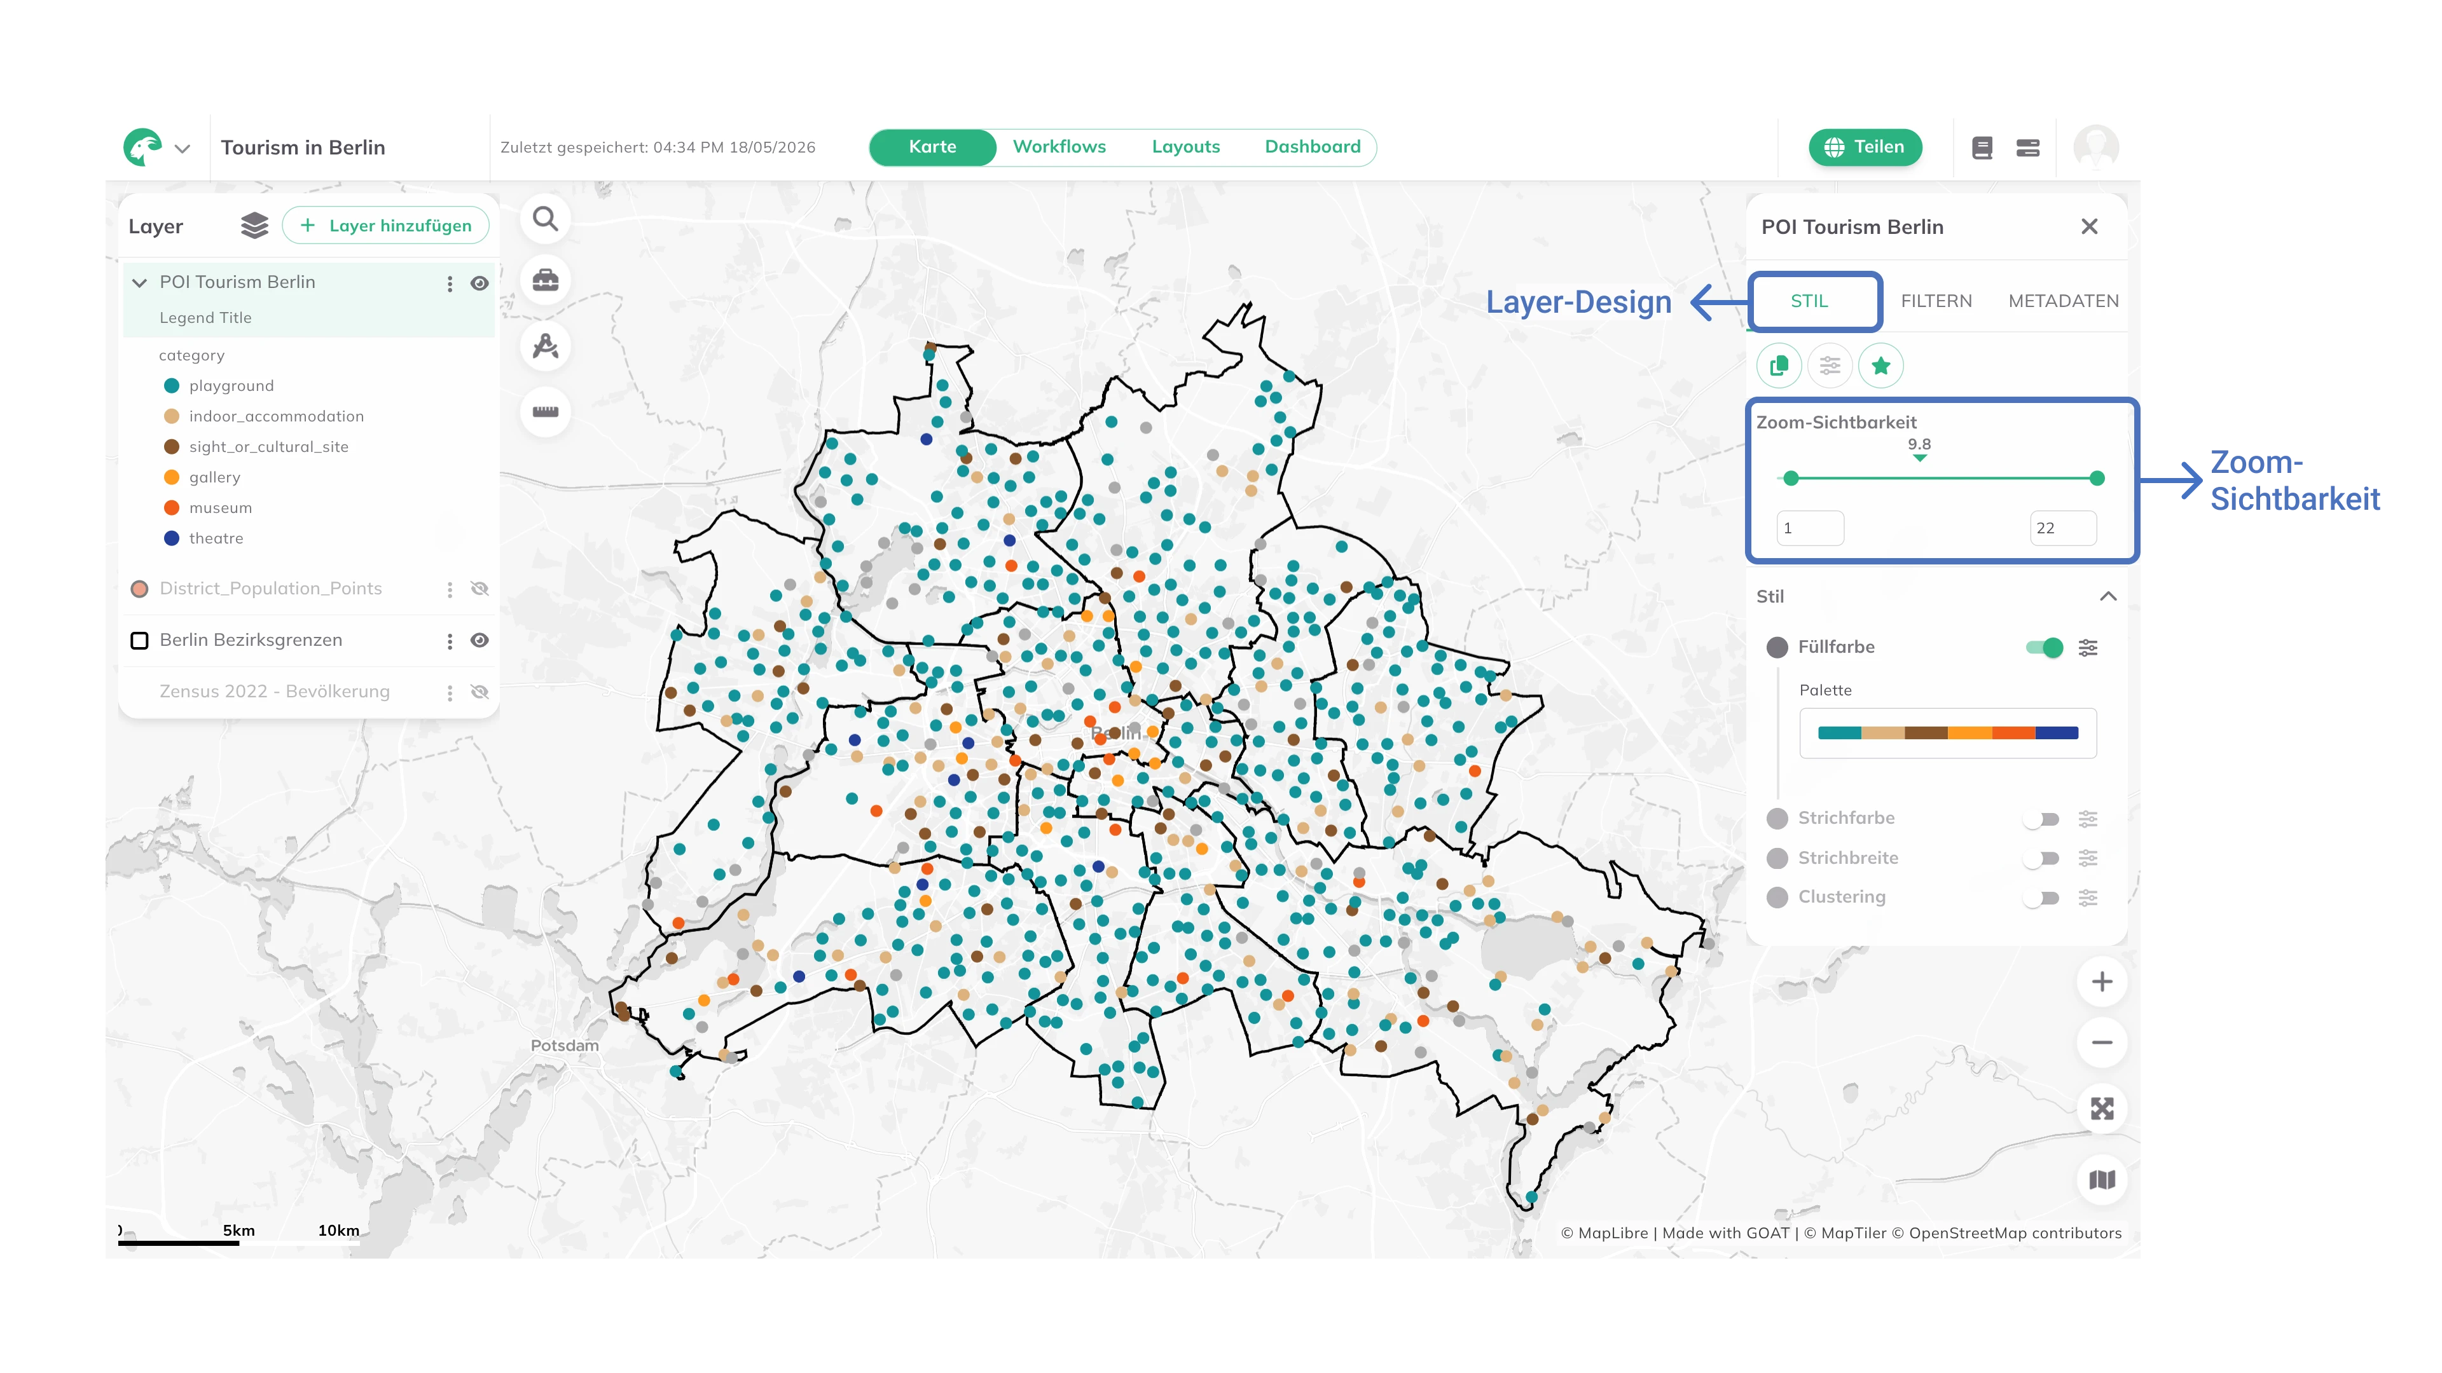The height and width of the screenshot is (1373, 2442).
Task: Click the MapLibre attribution link
Action: click(1604, 1234)
